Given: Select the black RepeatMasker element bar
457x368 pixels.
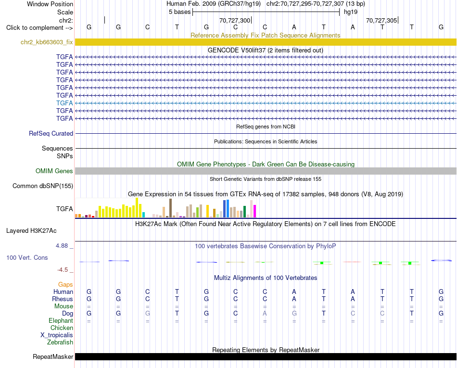Looking at the screenshot, I should coord(266,356).
